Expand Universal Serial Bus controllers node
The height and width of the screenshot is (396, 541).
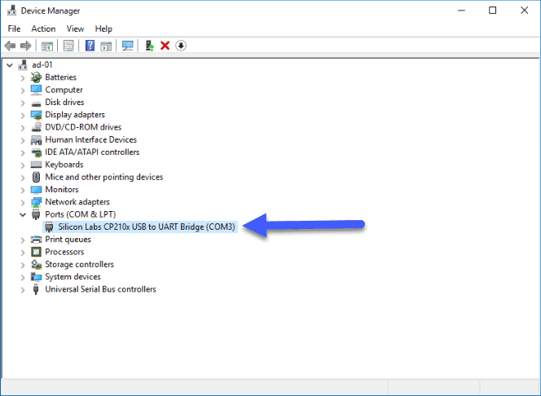23,290
